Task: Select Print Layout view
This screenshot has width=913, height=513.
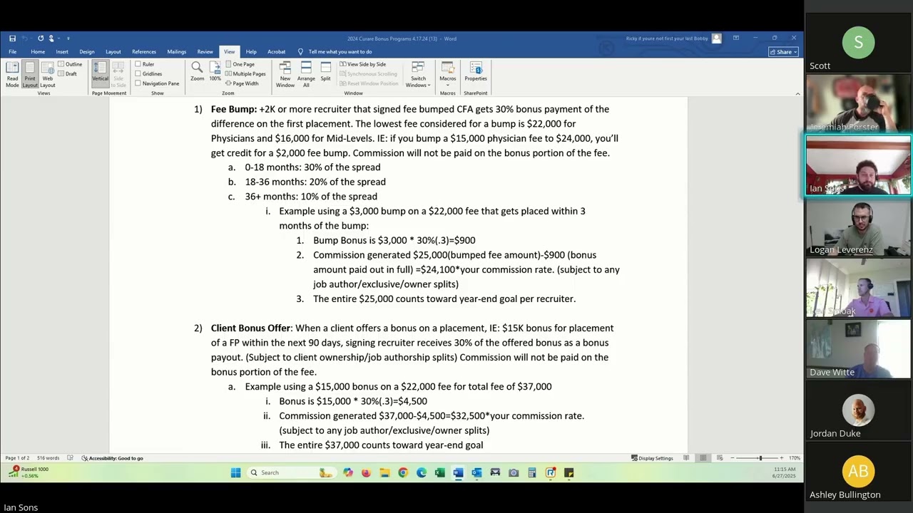Action: [29, 75]
